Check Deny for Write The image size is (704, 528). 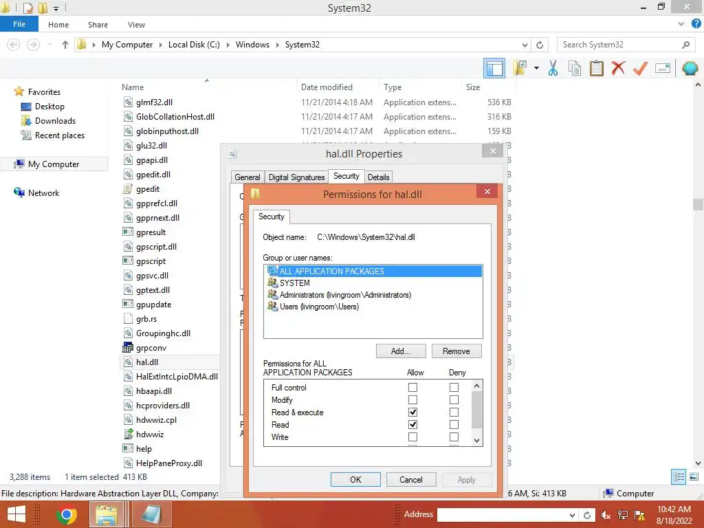click(x=454, y=437)
